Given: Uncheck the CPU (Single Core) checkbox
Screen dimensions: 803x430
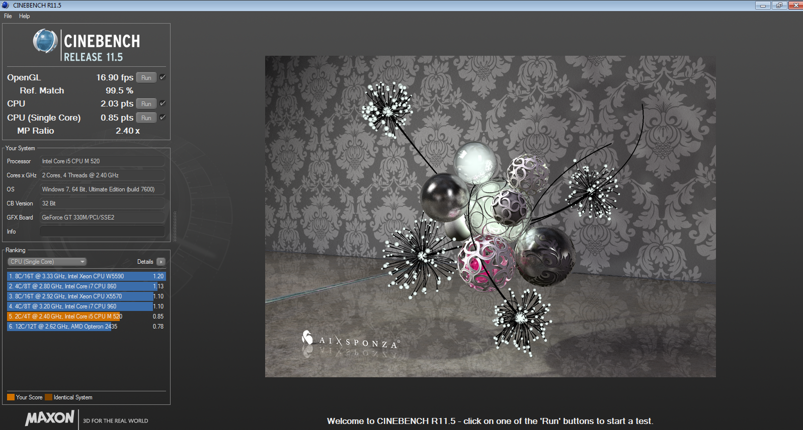Looking at the screenshot, I should pos(163,118).
